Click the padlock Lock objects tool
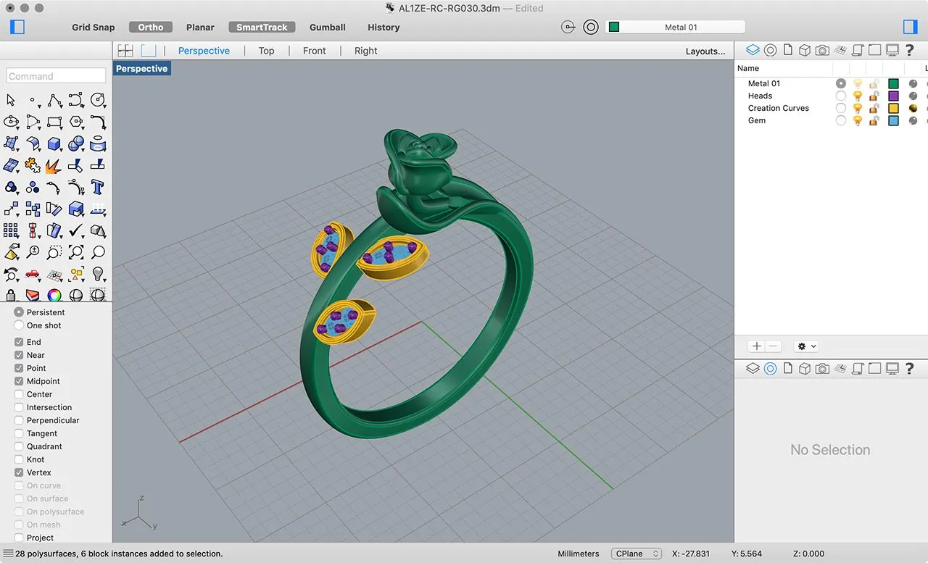This screenshot has height=563, width=928. tap(11, 295)
